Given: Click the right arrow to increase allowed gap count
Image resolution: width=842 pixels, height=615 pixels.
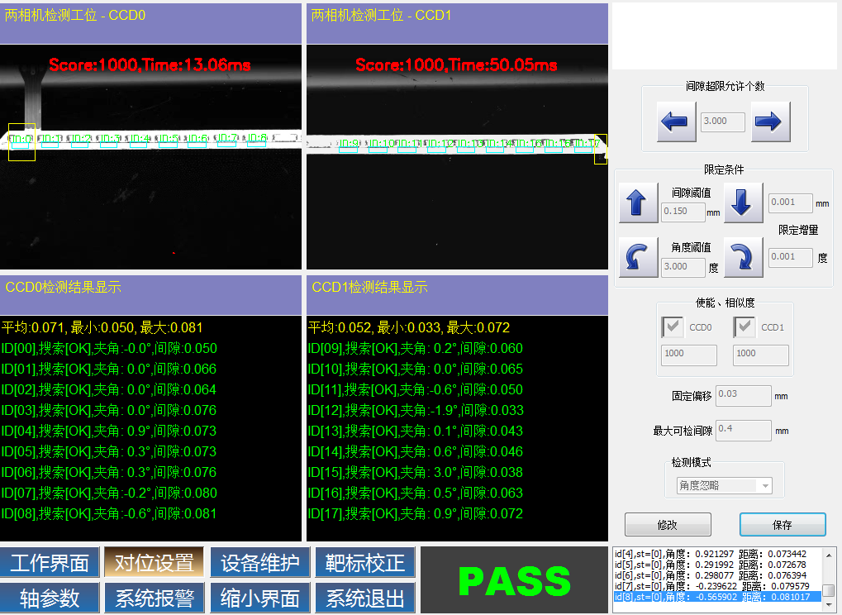Looking at the screenshot, I should tap(768, 121).
